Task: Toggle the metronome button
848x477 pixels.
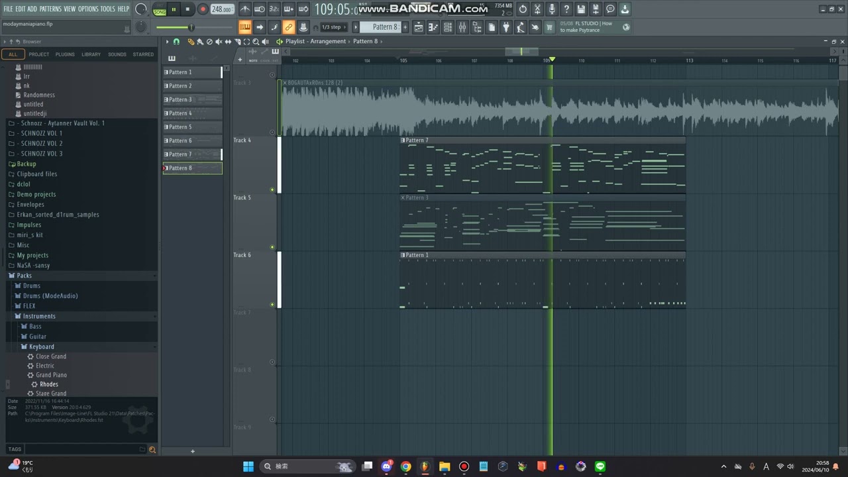Action: tap(245, 9)
